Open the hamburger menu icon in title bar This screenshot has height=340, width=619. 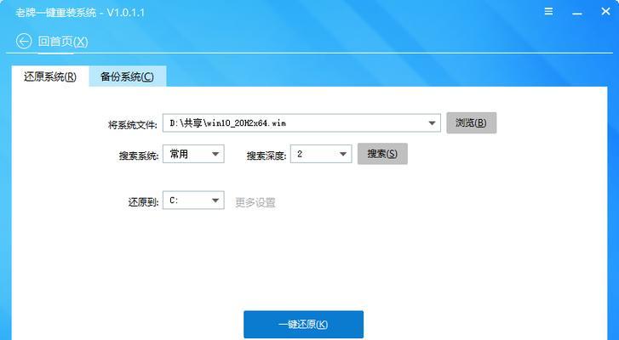click(548, 11)
